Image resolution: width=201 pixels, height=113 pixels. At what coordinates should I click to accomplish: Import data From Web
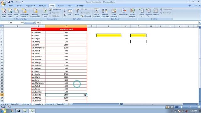[10, 13]
